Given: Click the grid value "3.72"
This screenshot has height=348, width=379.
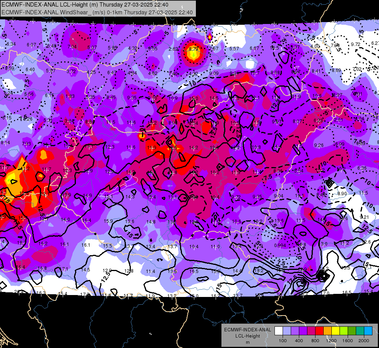Looking at the screenshot, I should pos(71,72).
